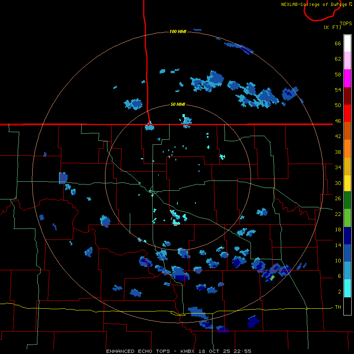Click the "KMBX" radar site identifier
354x354 pixels.
(x=188, y=351)
